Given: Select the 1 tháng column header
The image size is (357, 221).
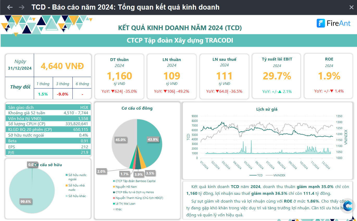Looking at the screenshot, I should [43, 84].
